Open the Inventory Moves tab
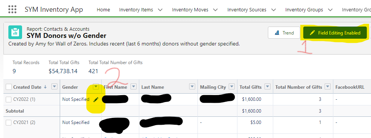This screenshot has width=371, height=138. coord(190,10)
